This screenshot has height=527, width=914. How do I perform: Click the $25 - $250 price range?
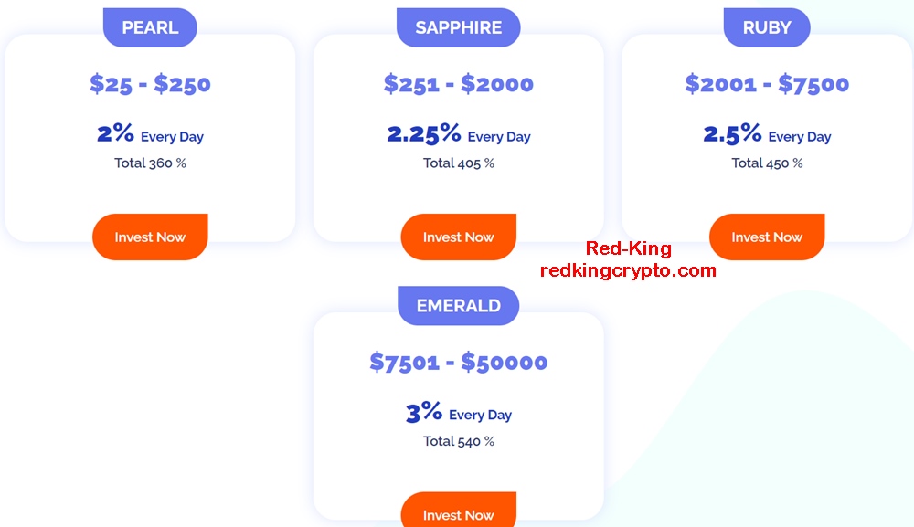(150, 84)
